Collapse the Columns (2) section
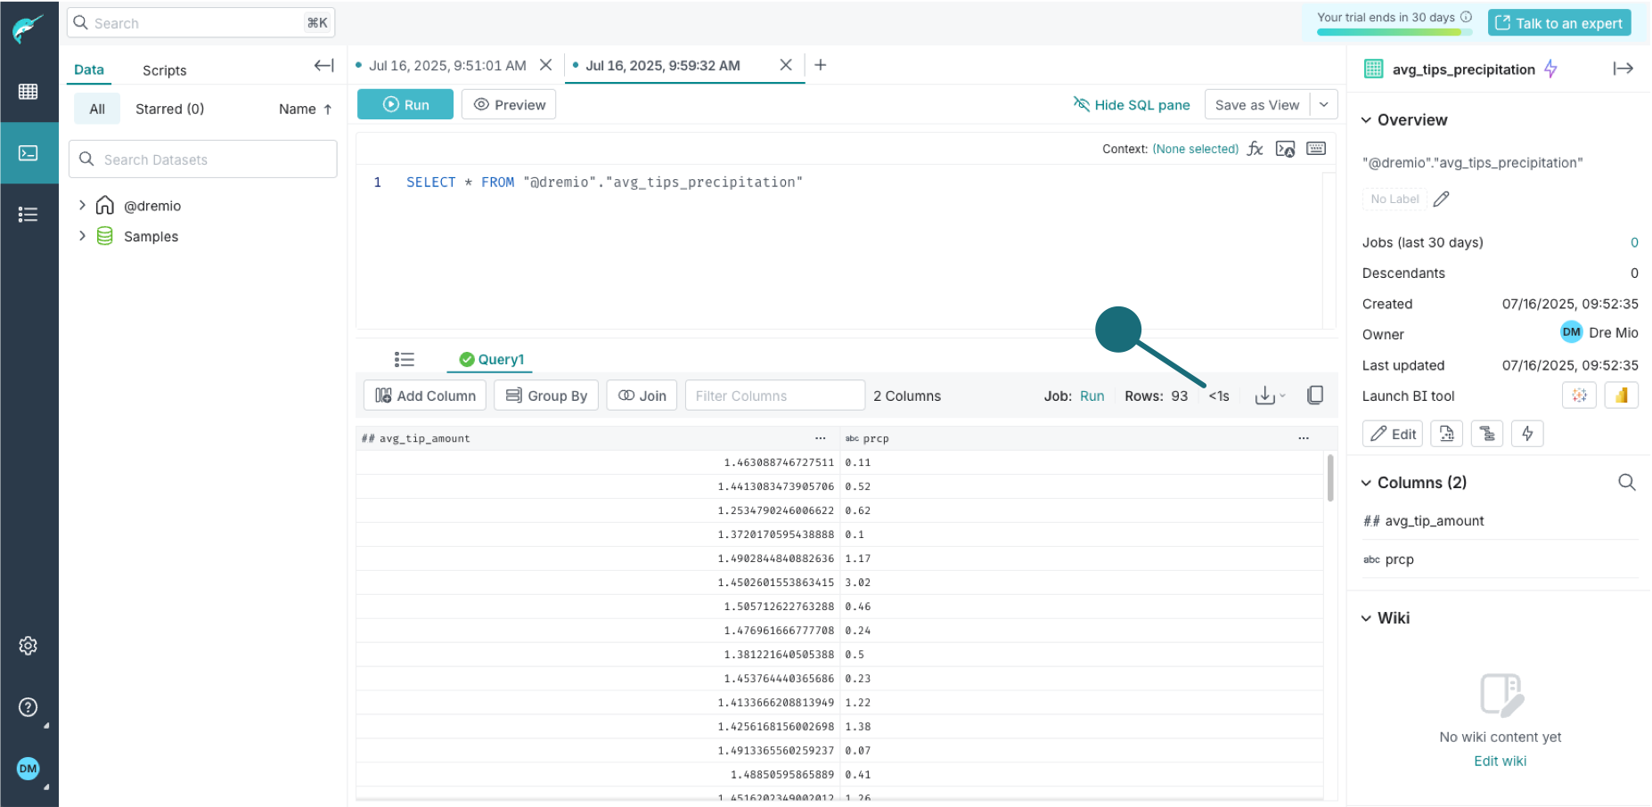Screen dimensions: 1652x807 (1368, 482)
